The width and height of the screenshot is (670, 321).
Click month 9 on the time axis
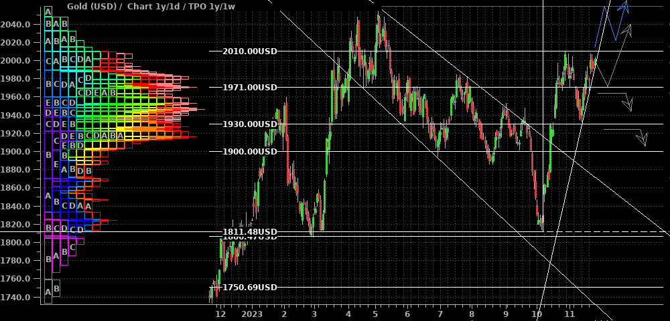[506, 314]
